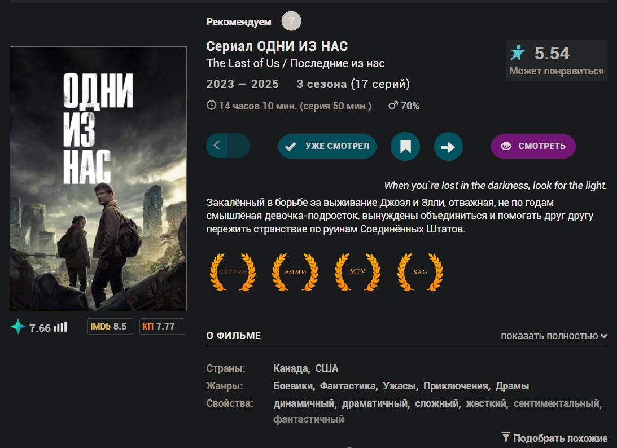The height and width of the screenshot is (448, 617).
Task: Open the Одни из нас poster image
Action: pos(98,178)
